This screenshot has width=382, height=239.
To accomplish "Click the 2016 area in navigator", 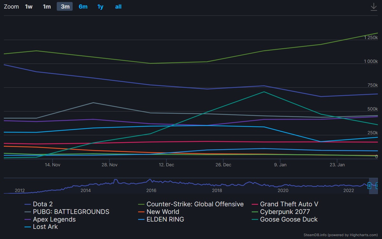I will (x=151, y=190).
